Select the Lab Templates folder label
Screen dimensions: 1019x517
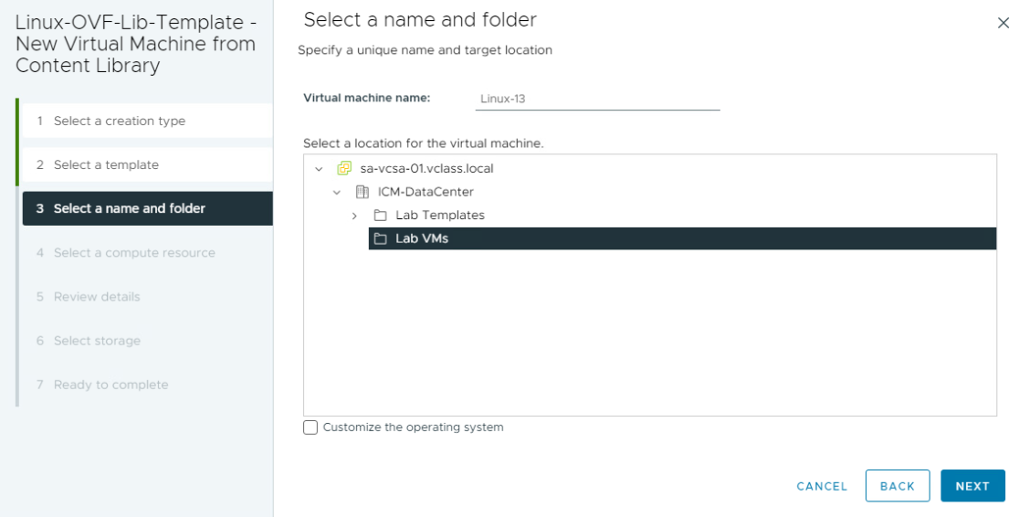[440, 216]
